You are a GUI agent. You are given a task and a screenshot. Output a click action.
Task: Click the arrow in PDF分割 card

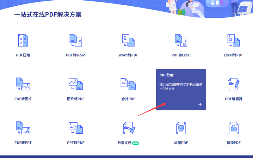[x=200, y=104]
